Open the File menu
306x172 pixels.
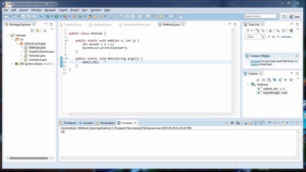pos(6,10)
